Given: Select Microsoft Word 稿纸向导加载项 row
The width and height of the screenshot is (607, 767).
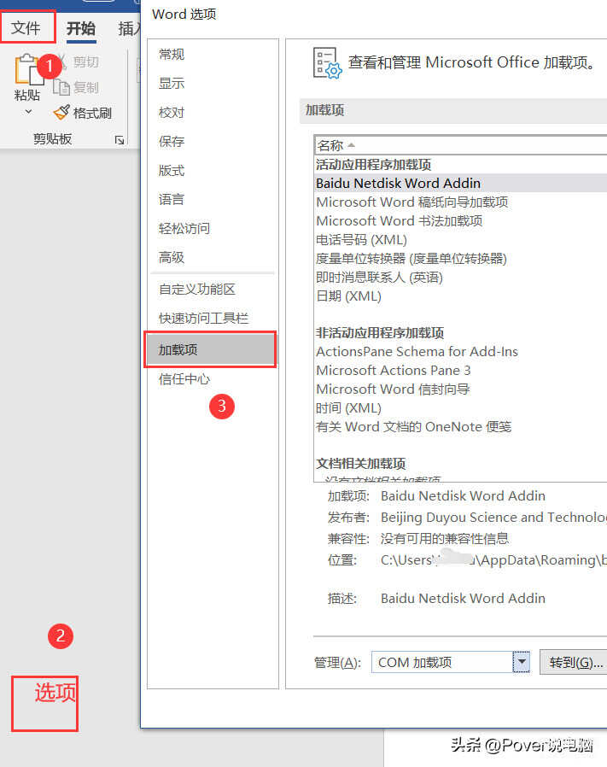Looking at the screenshot, I should (x=461, y=202).
